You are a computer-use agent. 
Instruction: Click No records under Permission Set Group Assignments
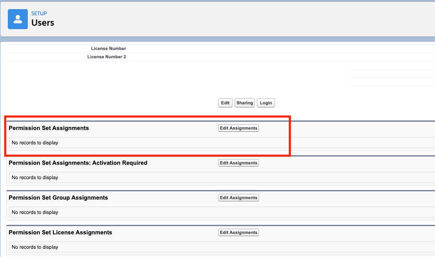coord(34,212)
